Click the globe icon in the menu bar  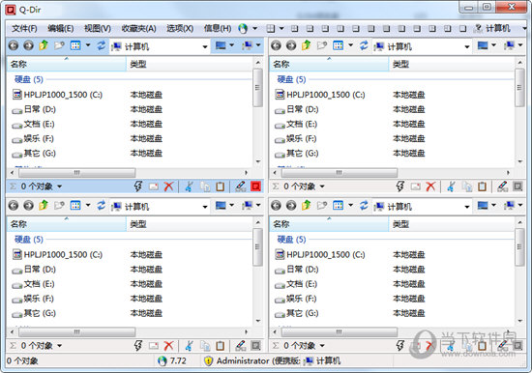pos(243,28)
